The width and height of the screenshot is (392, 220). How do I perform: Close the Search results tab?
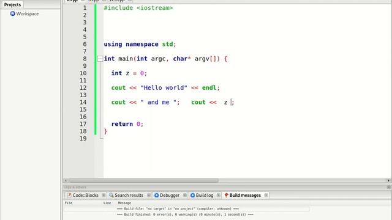pos(149,196)
